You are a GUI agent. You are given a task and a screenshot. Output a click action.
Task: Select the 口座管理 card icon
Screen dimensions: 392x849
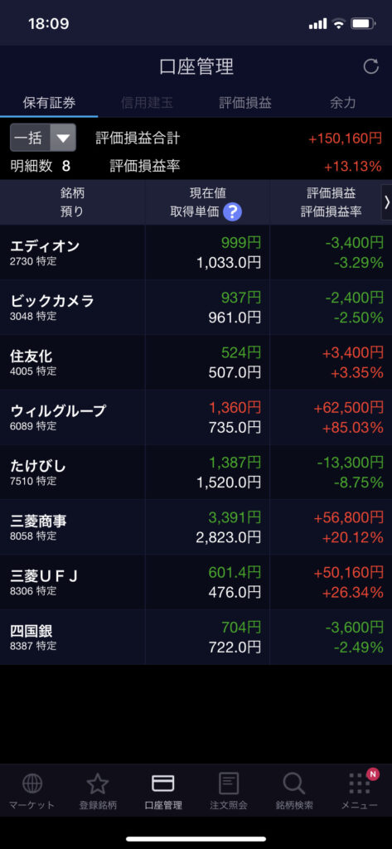tap(163, 783)
